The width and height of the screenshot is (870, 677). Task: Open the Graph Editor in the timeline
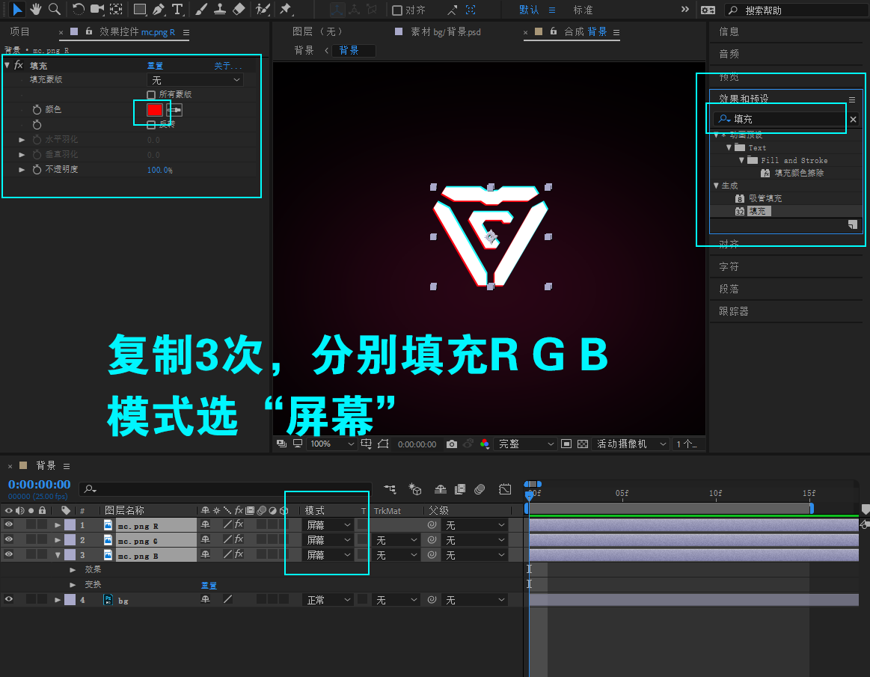click(x=505, y=489)
